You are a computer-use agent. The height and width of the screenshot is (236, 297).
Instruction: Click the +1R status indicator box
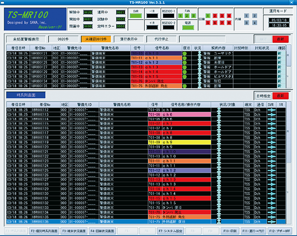[152, 27]
